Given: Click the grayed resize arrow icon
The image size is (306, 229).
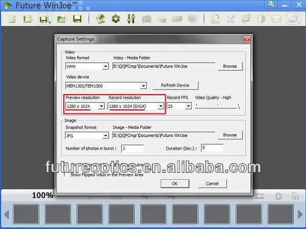Looking at the screenshot, I should [231, 19].
